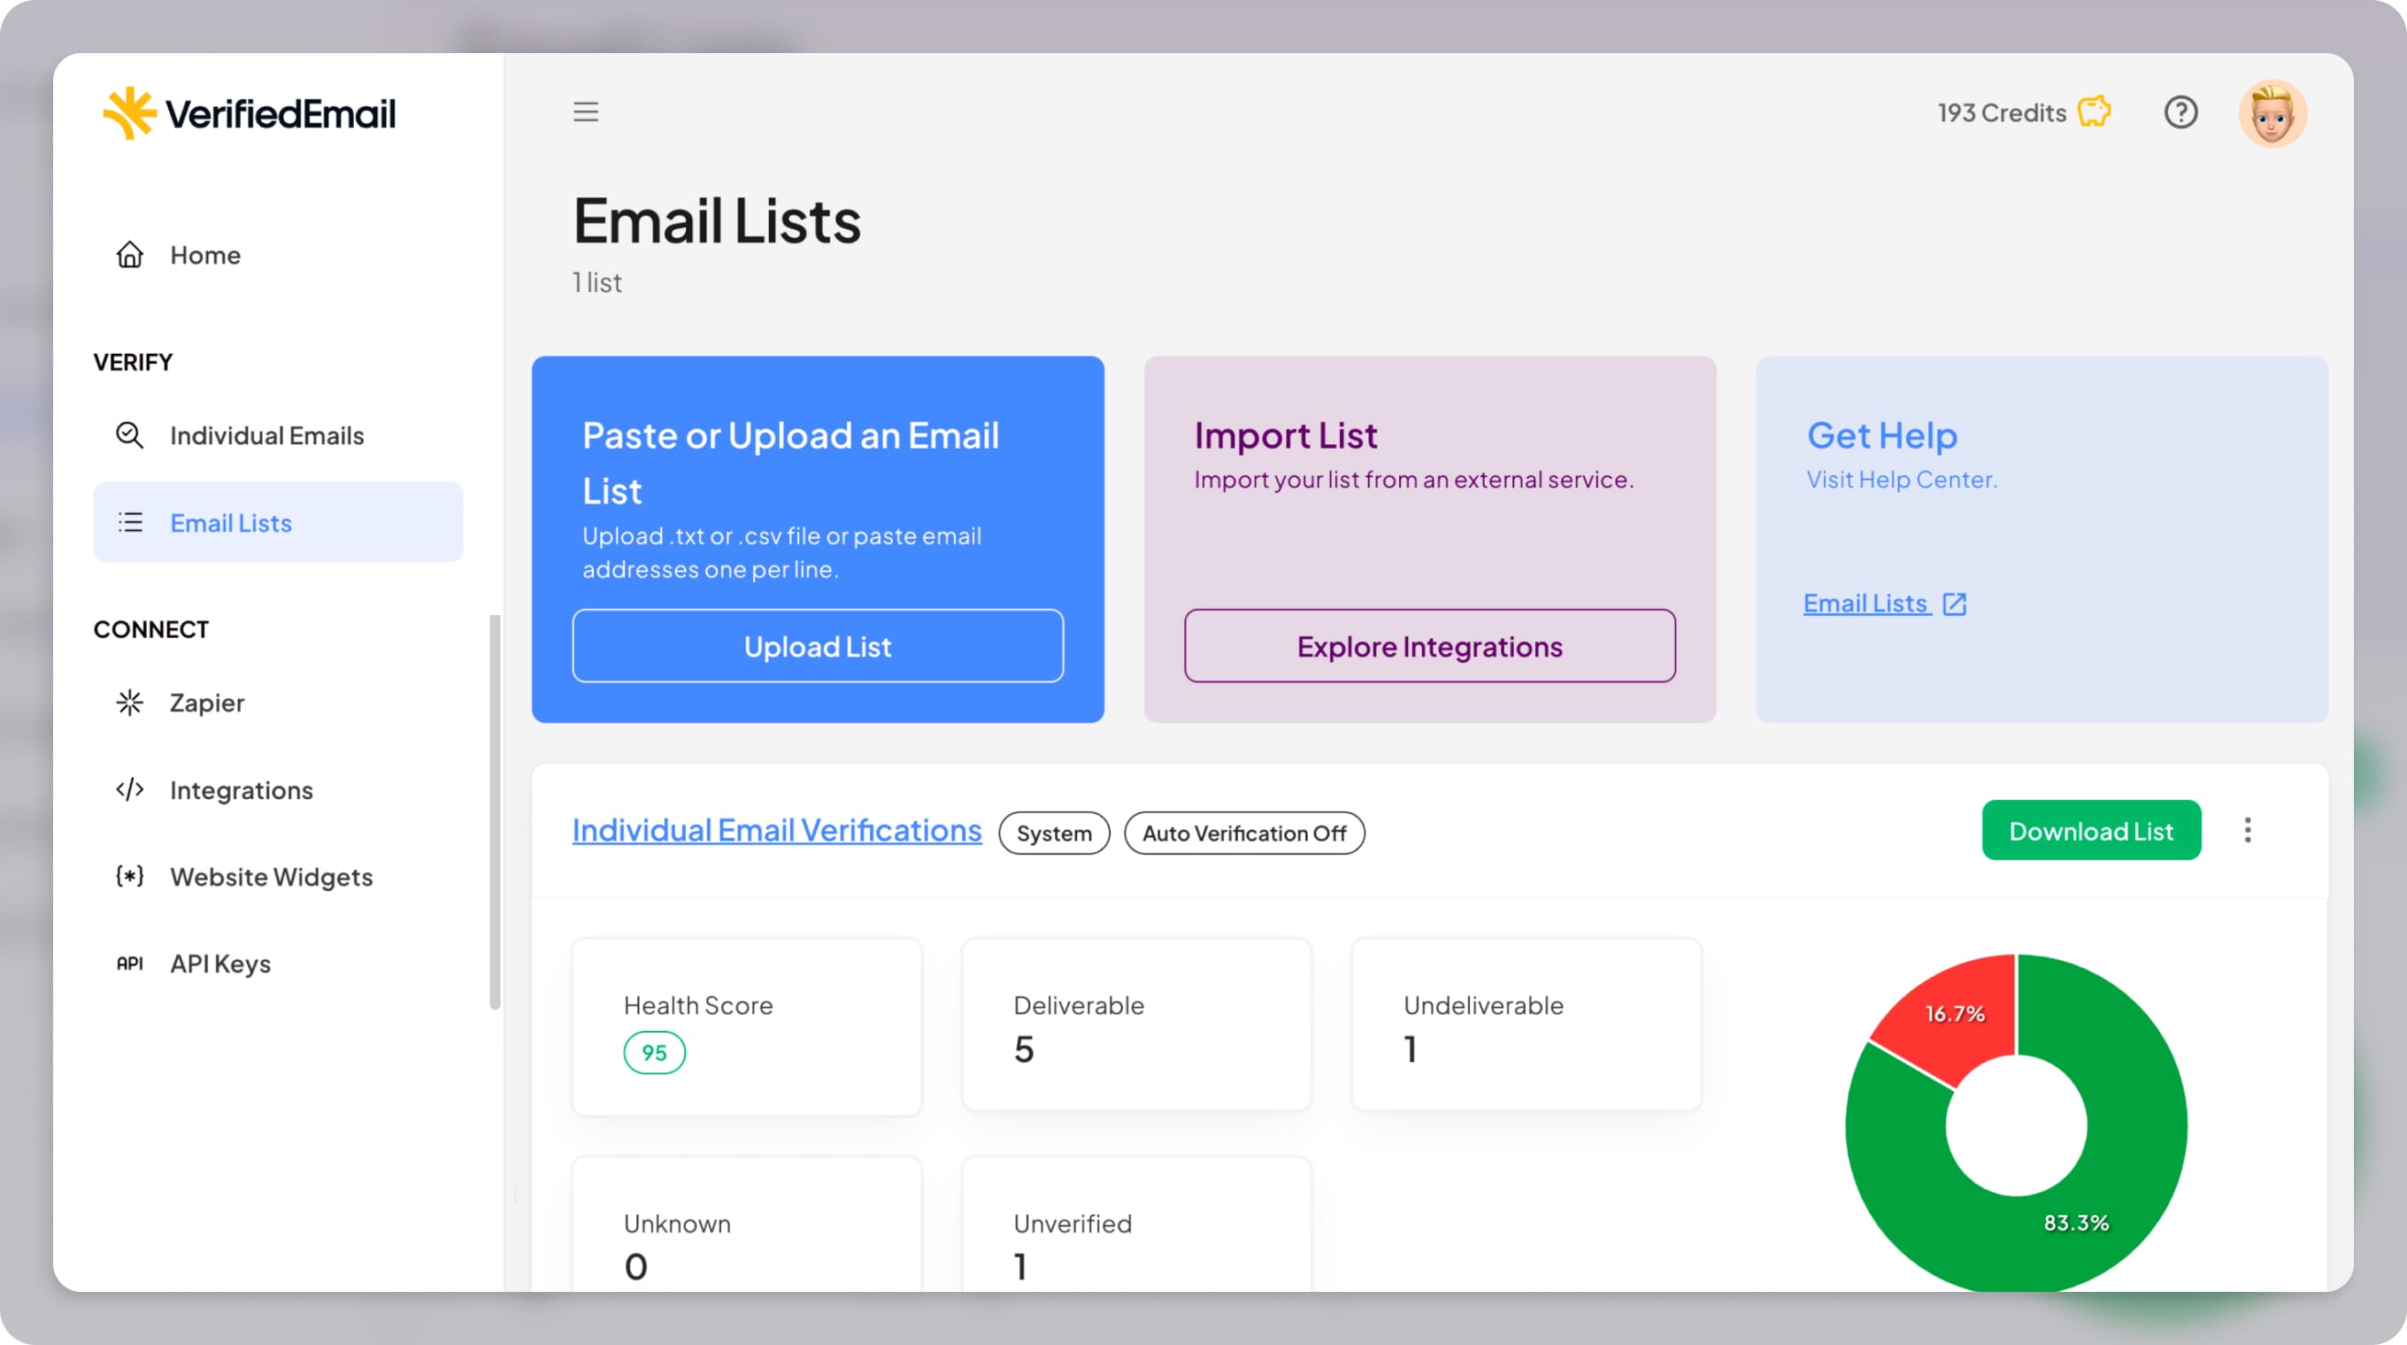The image size is (2407, 1345).
Task: Open Zapier in the sidebar
Action: click(278, 703)
